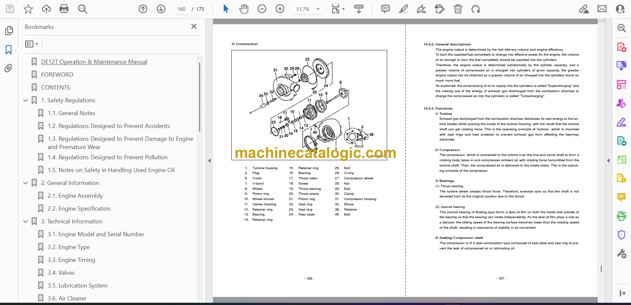Click the Print file icon
Image resolution: width=631 pixels, height=305 pixels.
click(64, 9)
